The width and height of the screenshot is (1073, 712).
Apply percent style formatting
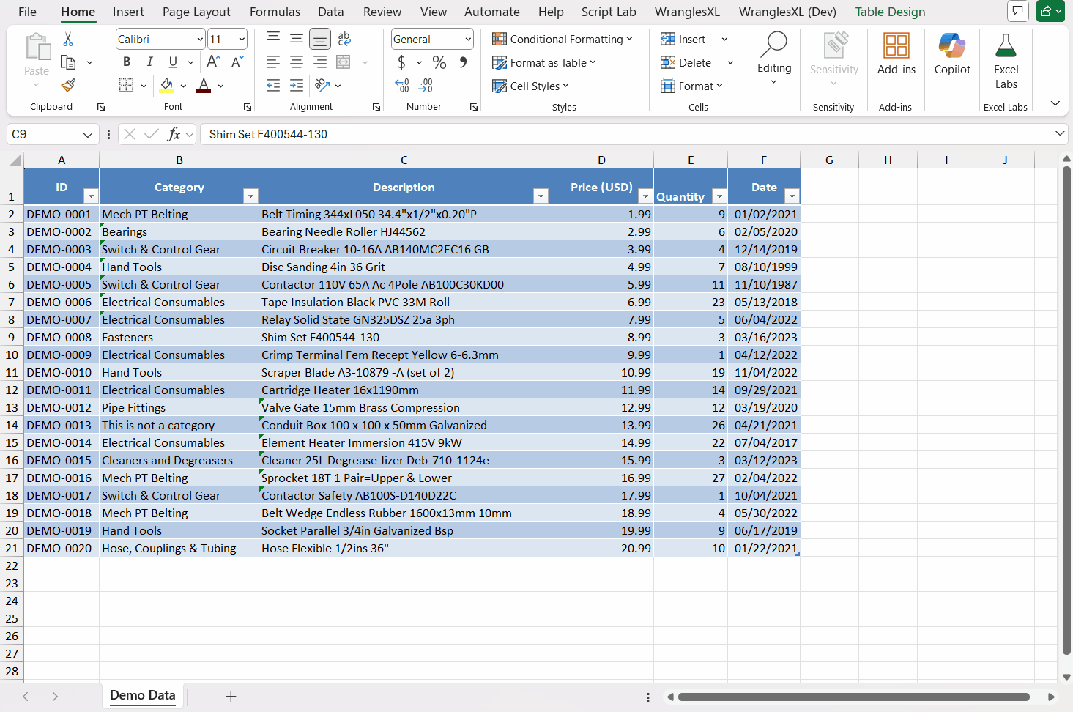439,63
